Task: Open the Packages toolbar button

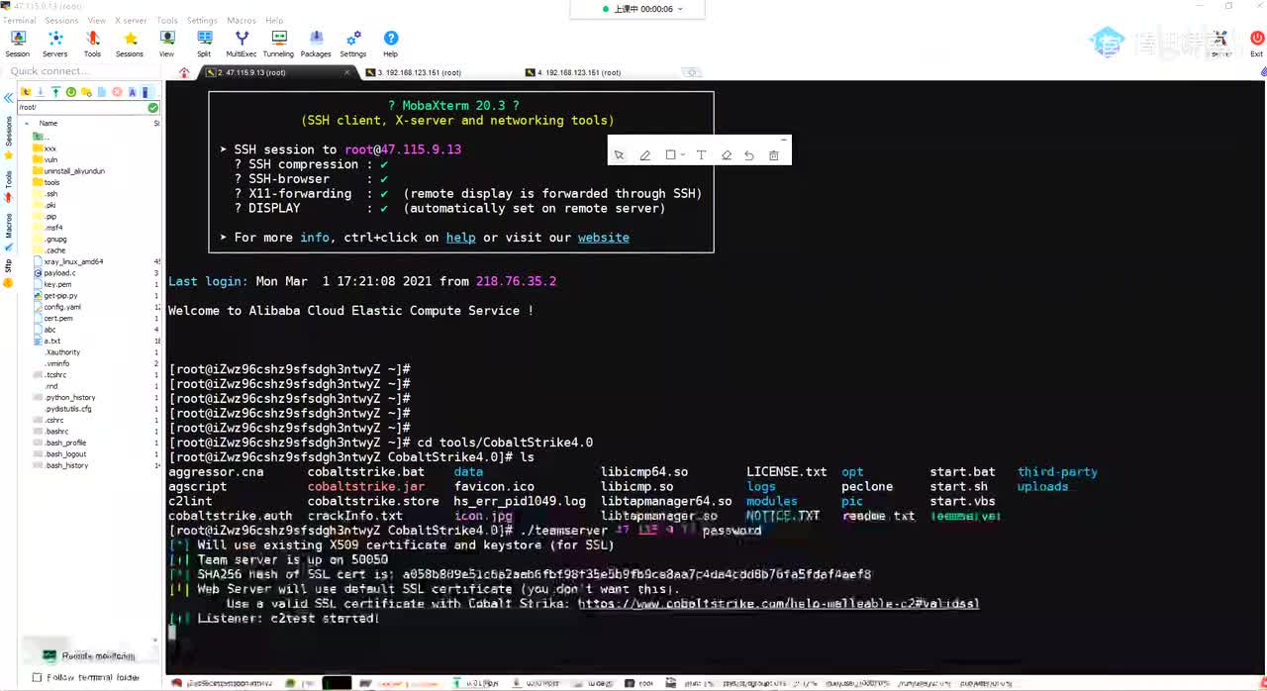Action: pos(316,44)
